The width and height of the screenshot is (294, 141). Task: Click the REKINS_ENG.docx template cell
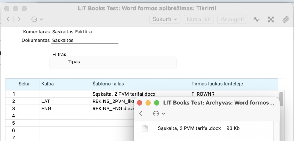coord(113,109)
